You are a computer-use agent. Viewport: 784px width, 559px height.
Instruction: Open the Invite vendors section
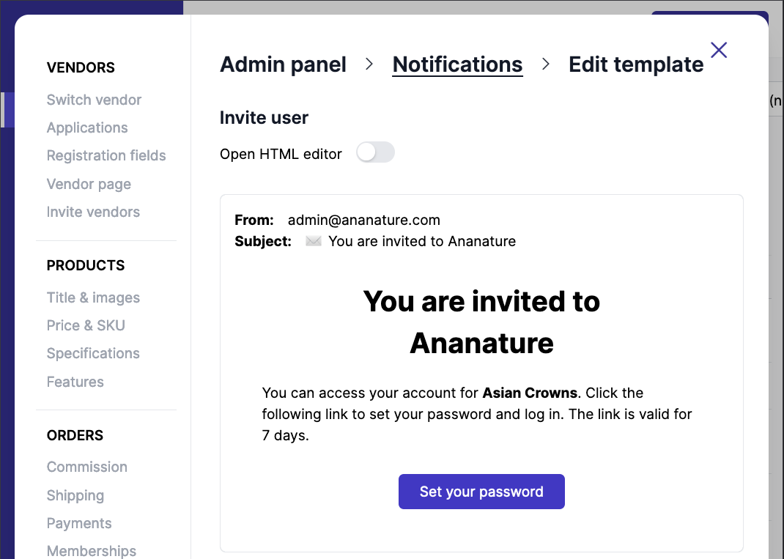pos(93,212)
